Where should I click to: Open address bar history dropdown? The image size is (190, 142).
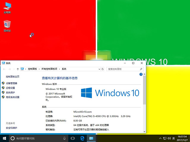99,69
